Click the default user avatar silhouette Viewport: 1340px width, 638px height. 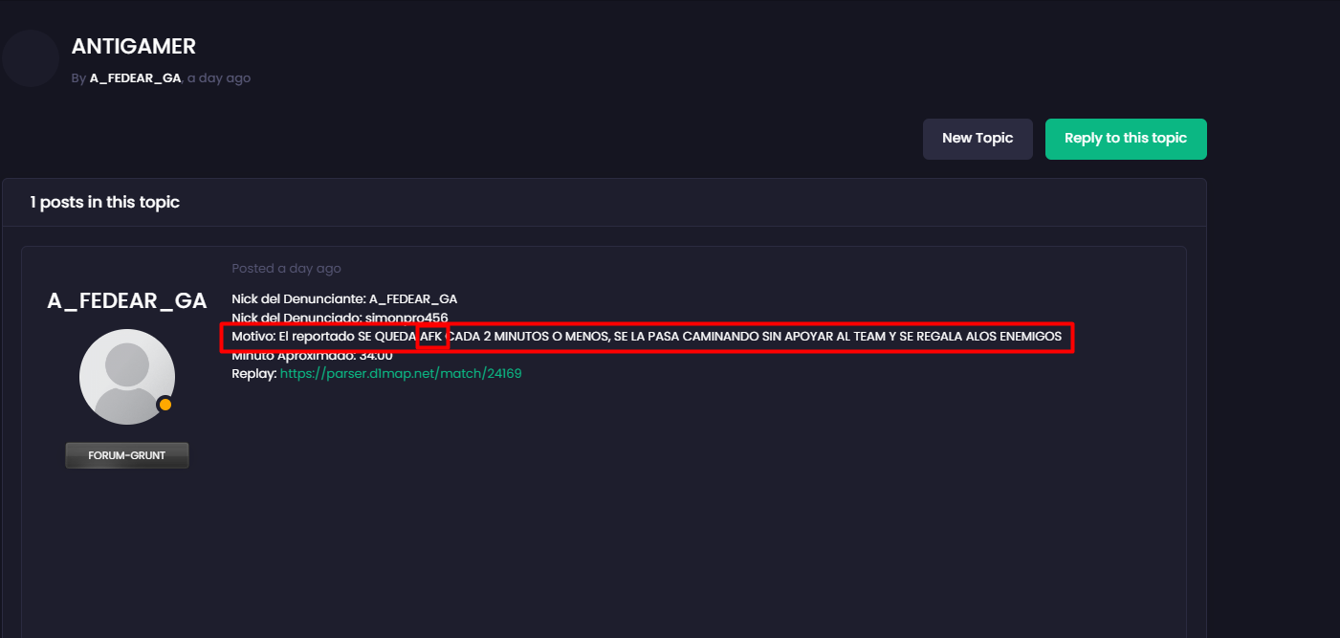coord(127,377)
